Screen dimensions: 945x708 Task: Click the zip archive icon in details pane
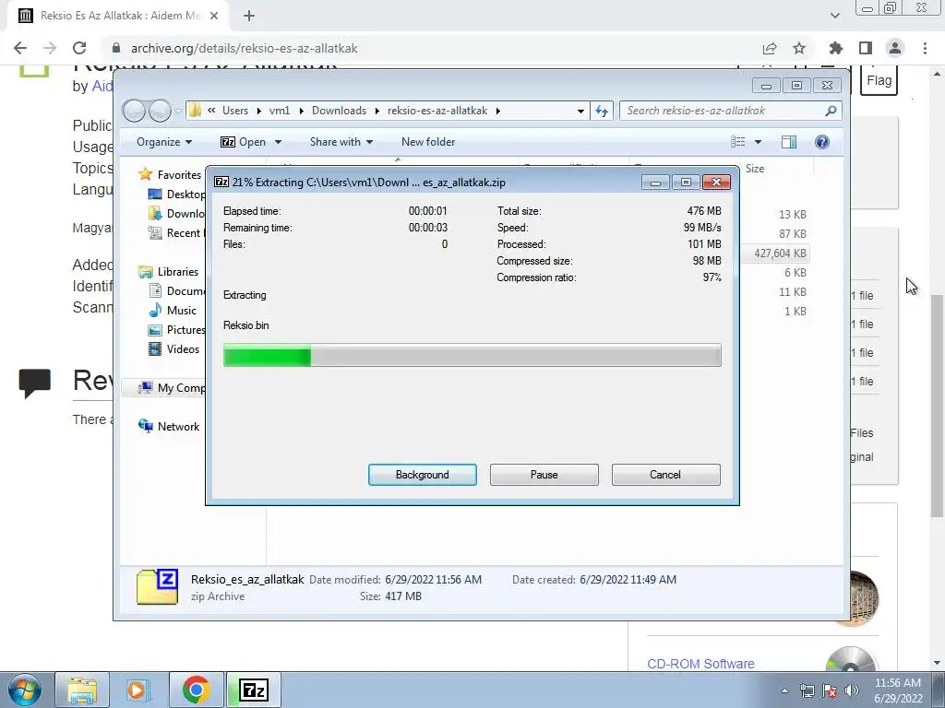click(157, 587)
